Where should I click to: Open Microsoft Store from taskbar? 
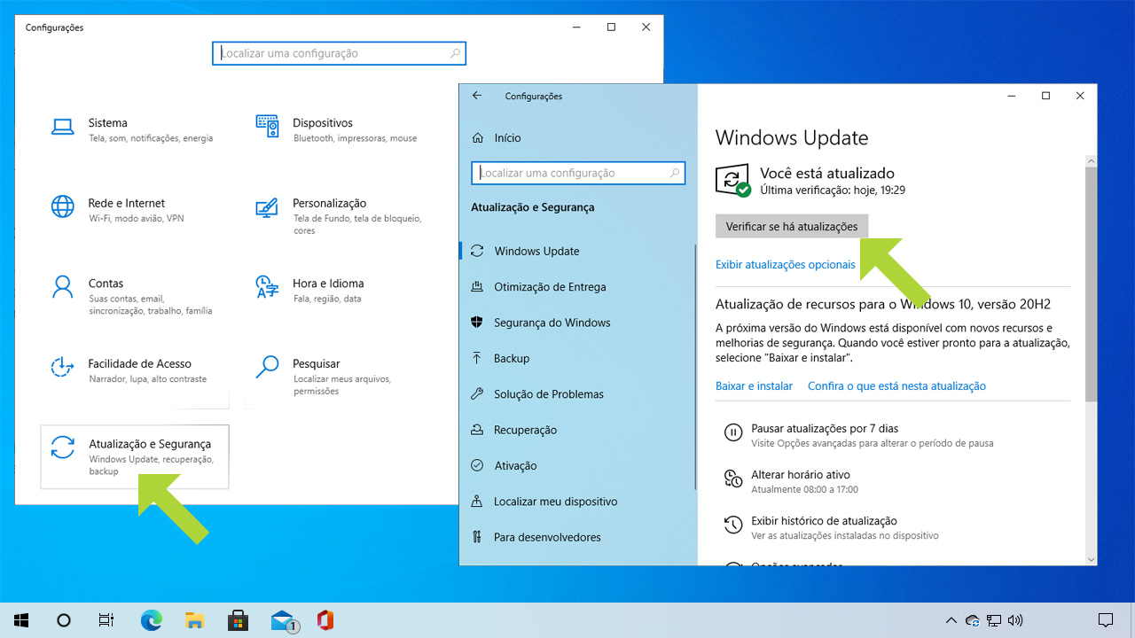(x=238, y=620)
